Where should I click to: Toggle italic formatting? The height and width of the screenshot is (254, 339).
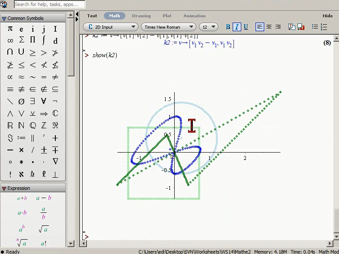(237, 27)
